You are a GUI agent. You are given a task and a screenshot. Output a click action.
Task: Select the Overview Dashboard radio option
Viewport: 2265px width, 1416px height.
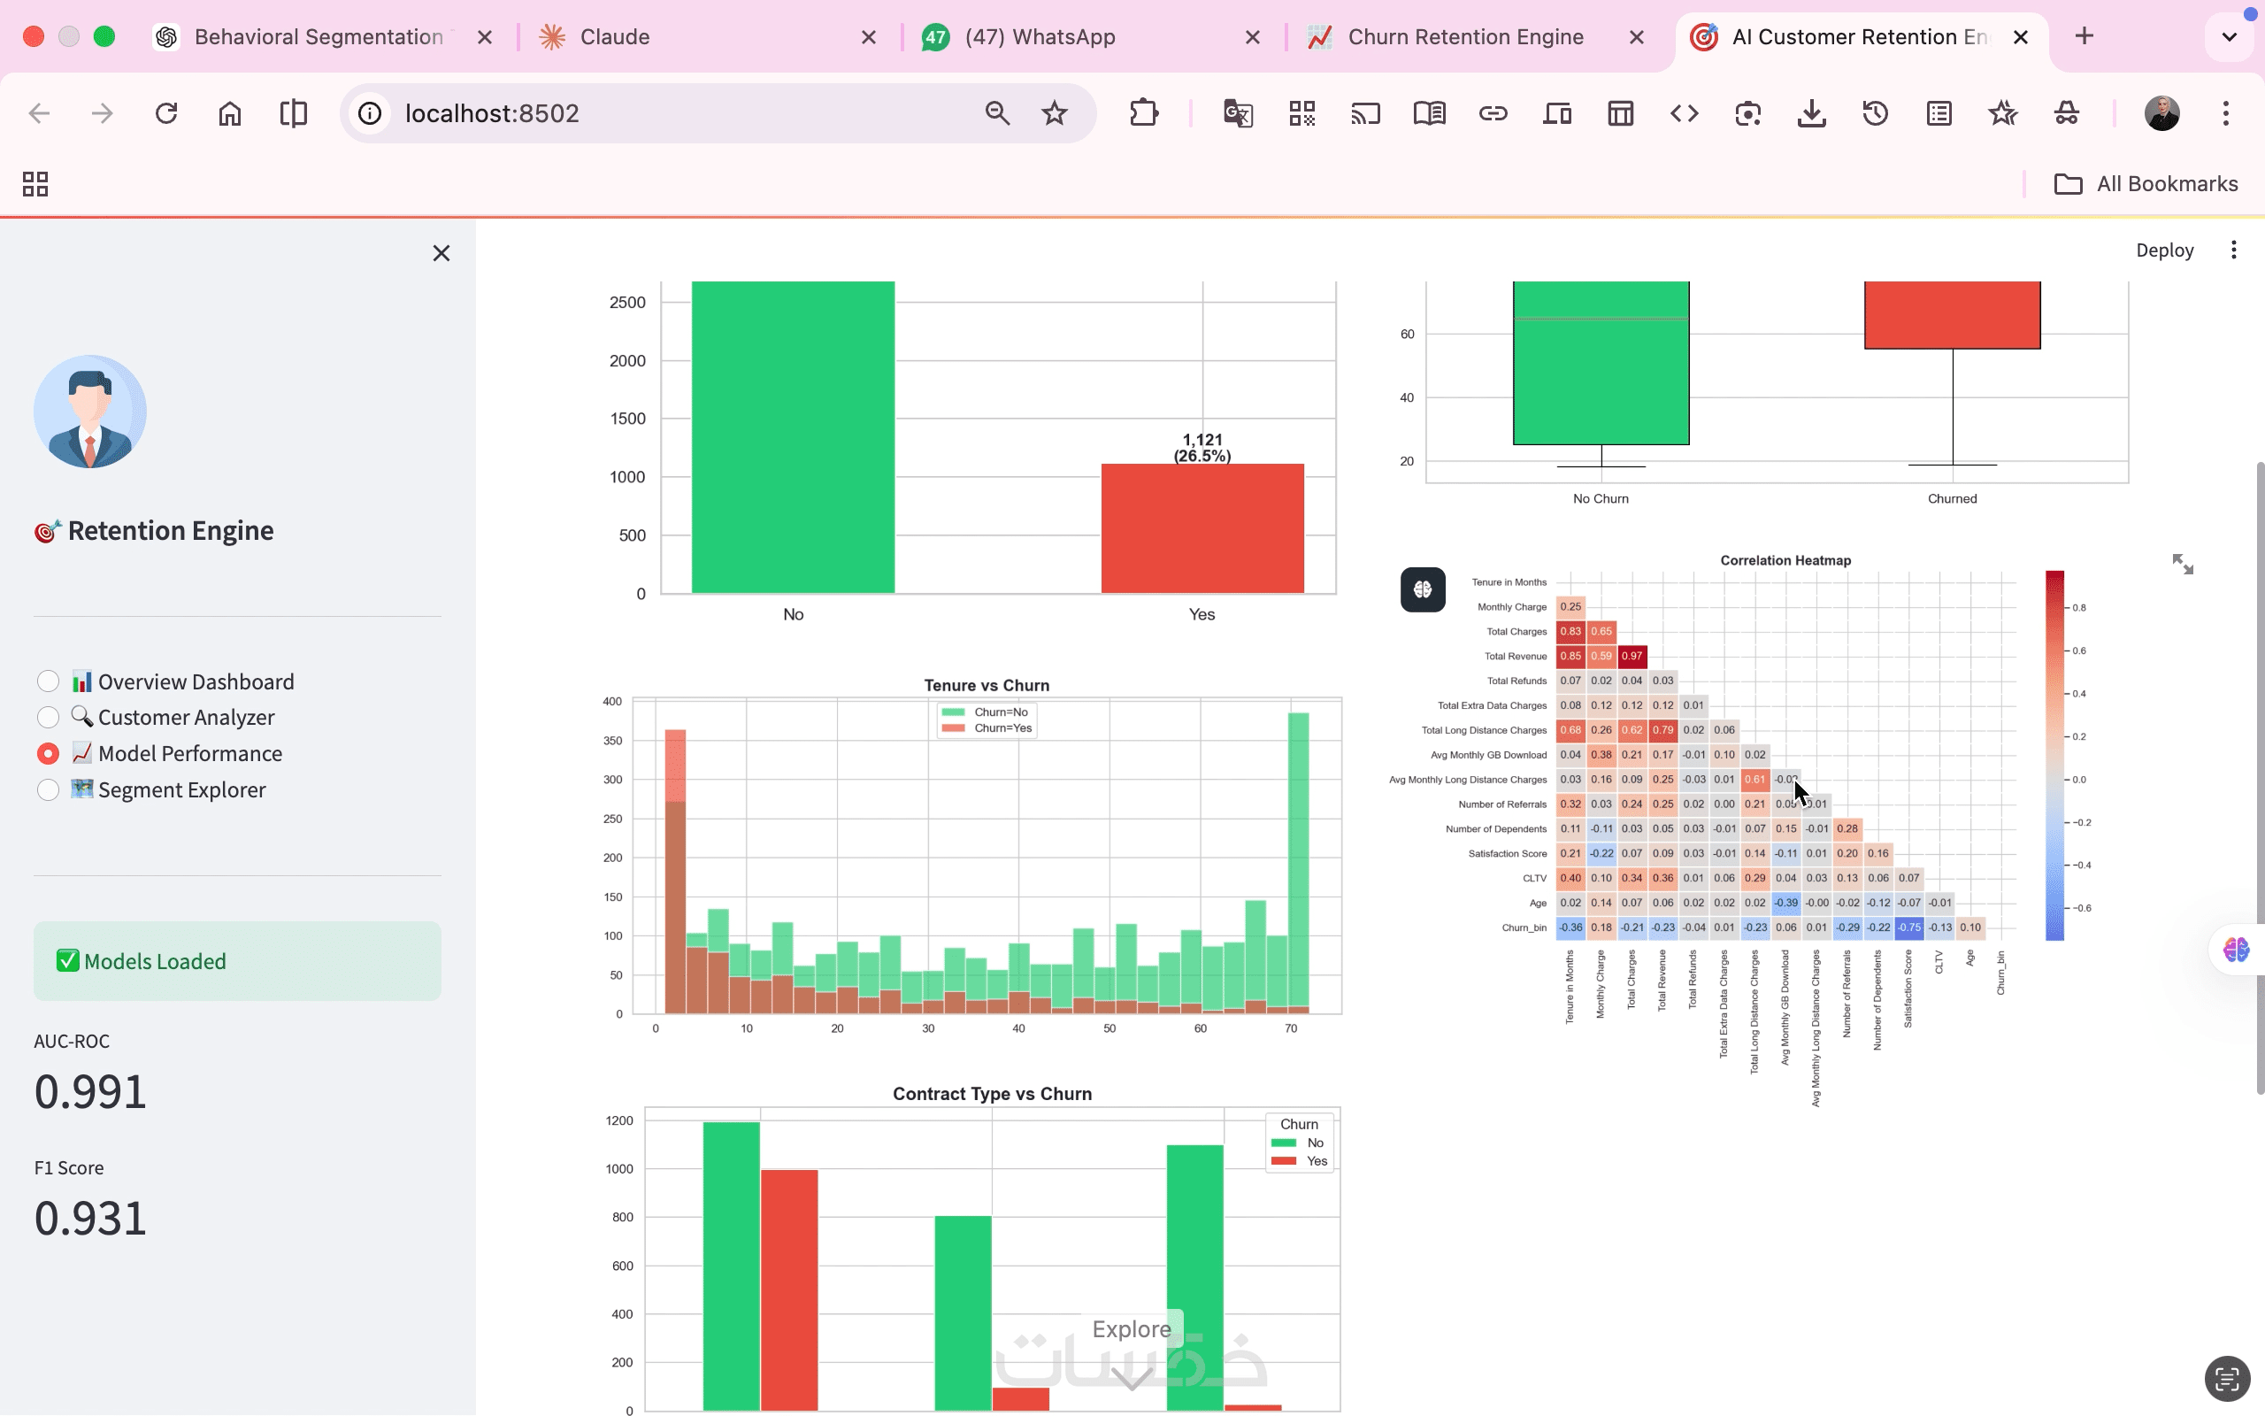(x=49, y=681)
